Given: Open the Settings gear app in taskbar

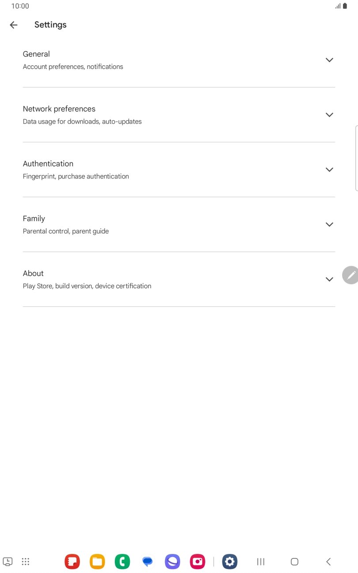Looking at the screenshot, I should (230, 562).
